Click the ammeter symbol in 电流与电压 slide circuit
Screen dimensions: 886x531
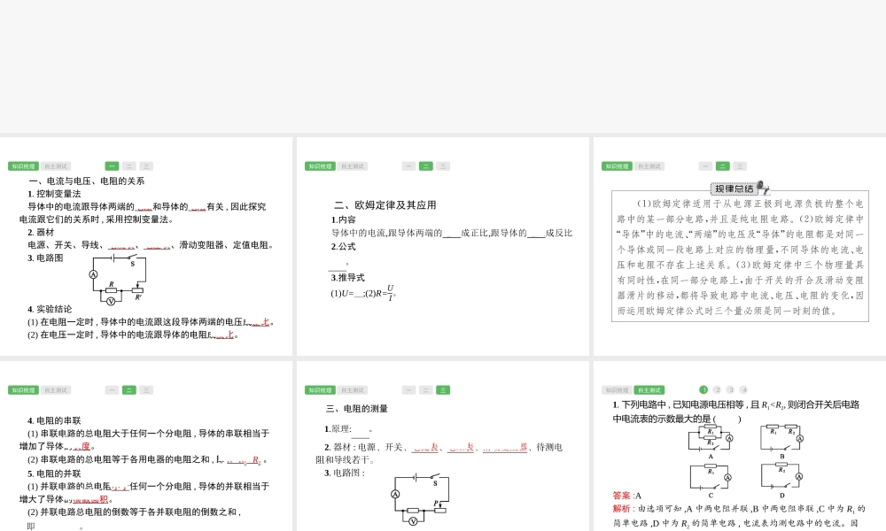pos(93,274)
